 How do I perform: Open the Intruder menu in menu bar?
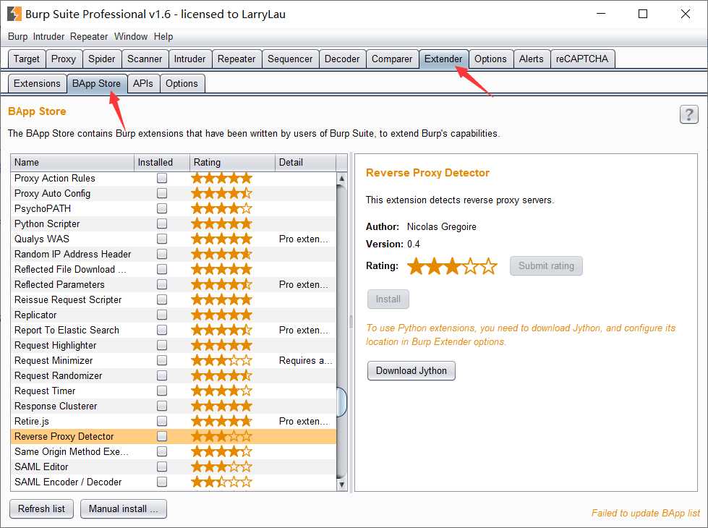point(48,37)
